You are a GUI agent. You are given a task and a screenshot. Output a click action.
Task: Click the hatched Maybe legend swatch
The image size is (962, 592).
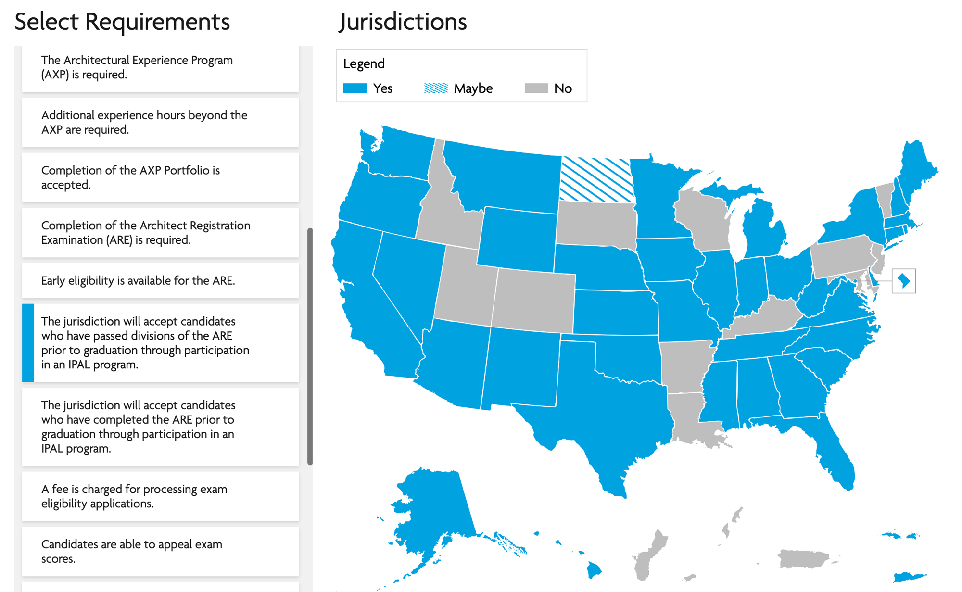(436, 88)
